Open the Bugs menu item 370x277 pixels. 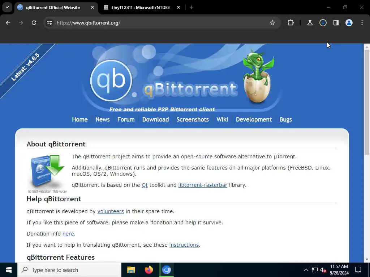[285, 119]
